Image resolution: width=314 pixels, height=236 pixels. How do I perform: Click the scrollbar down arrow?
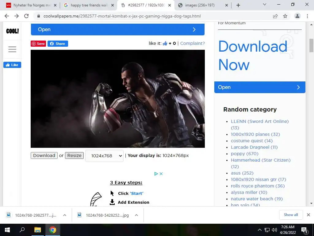point(311,203)
